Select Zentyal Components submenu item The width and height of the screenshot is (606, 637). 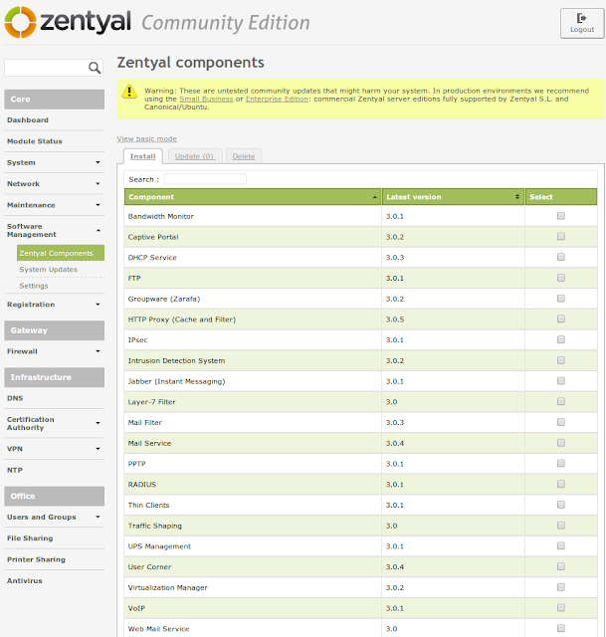pyautogui.click(x=61, y=253)
